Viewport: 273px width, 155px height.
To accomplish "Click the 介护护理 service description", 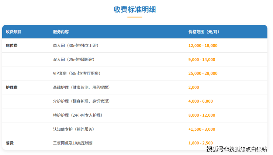I will (82, 101).
